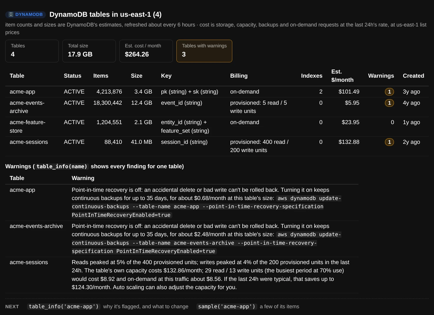Click the 12.4 GB size cell
Image resolution: width=434 pixels, height=315 pixels.
click(142, 103)
